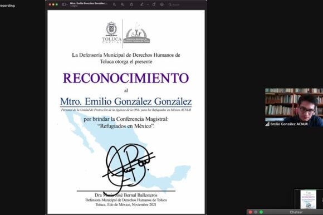
Task: Select Emilio González ACNUR video tile
Action: point(294,107)
